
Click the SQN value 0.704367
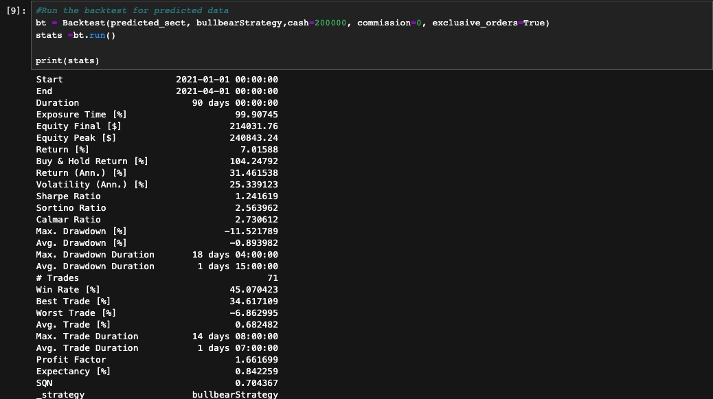point(256,383)
